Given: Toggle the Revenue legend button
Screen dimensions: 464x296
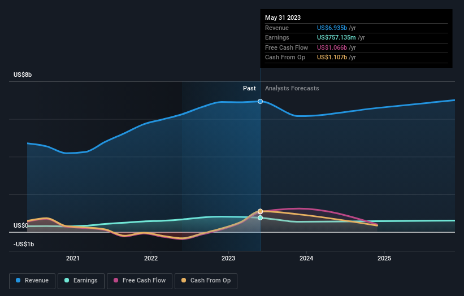Looking at the screenshot, I should (x=32, y=281).
